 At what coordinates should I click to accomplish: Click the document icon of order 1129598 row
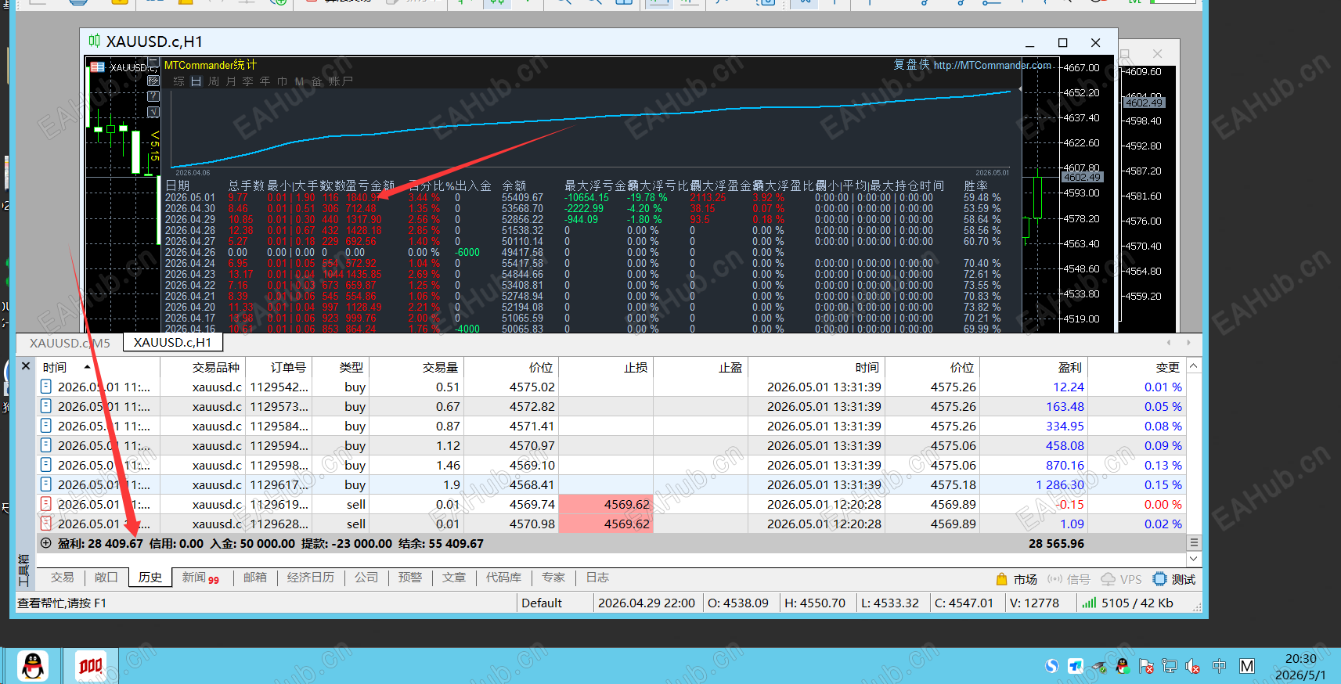pyautogui.click(x=46, y=465)
